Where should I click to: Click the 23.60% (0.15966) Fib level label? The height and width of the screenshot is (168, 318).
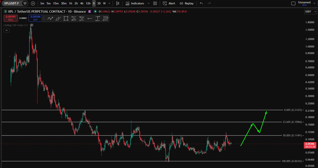coord(292,122)
